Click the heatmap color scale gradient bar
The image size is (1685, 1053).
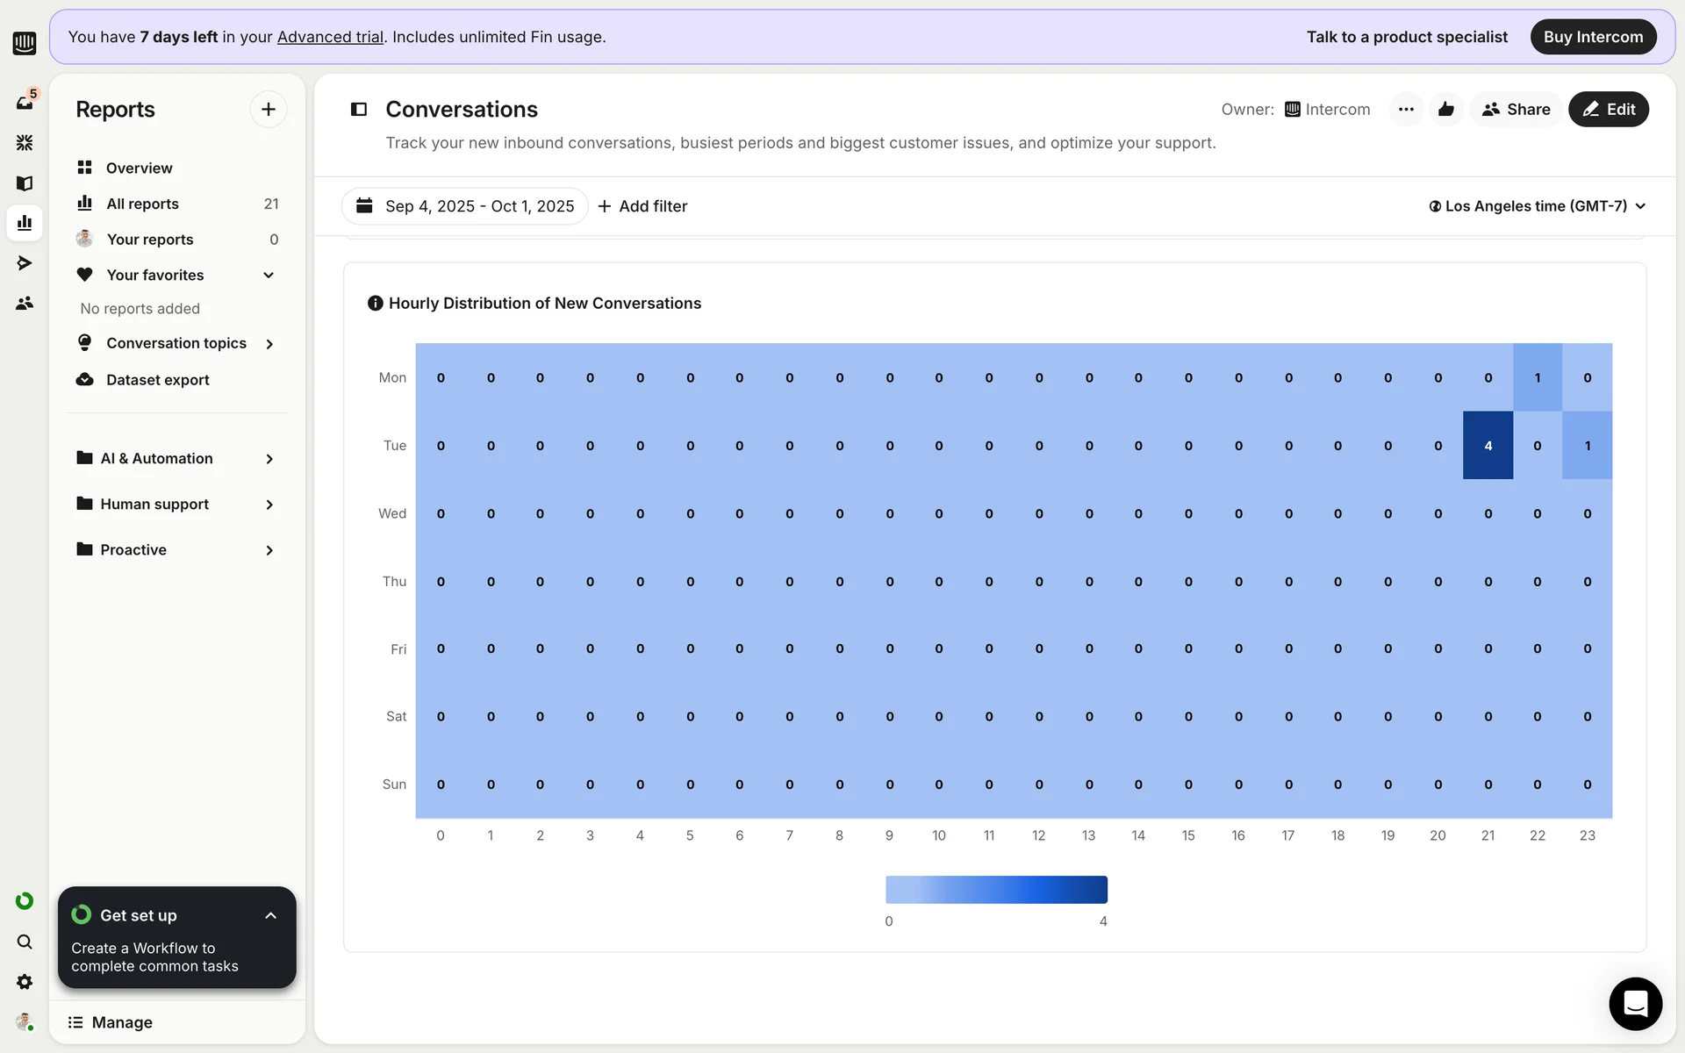[996, 889]
